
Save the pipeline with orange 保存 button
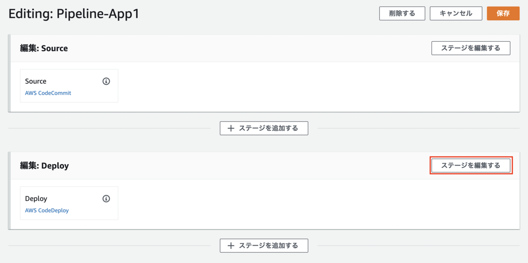[503, 13]
